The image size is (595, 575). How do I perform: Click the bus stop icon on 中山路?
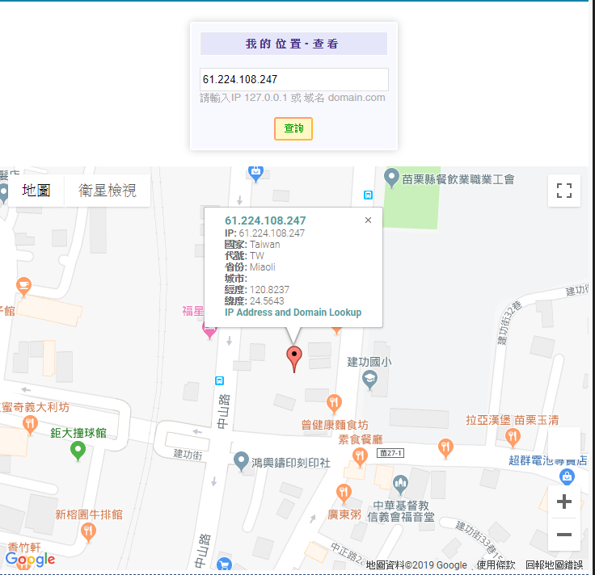(219, 380)
